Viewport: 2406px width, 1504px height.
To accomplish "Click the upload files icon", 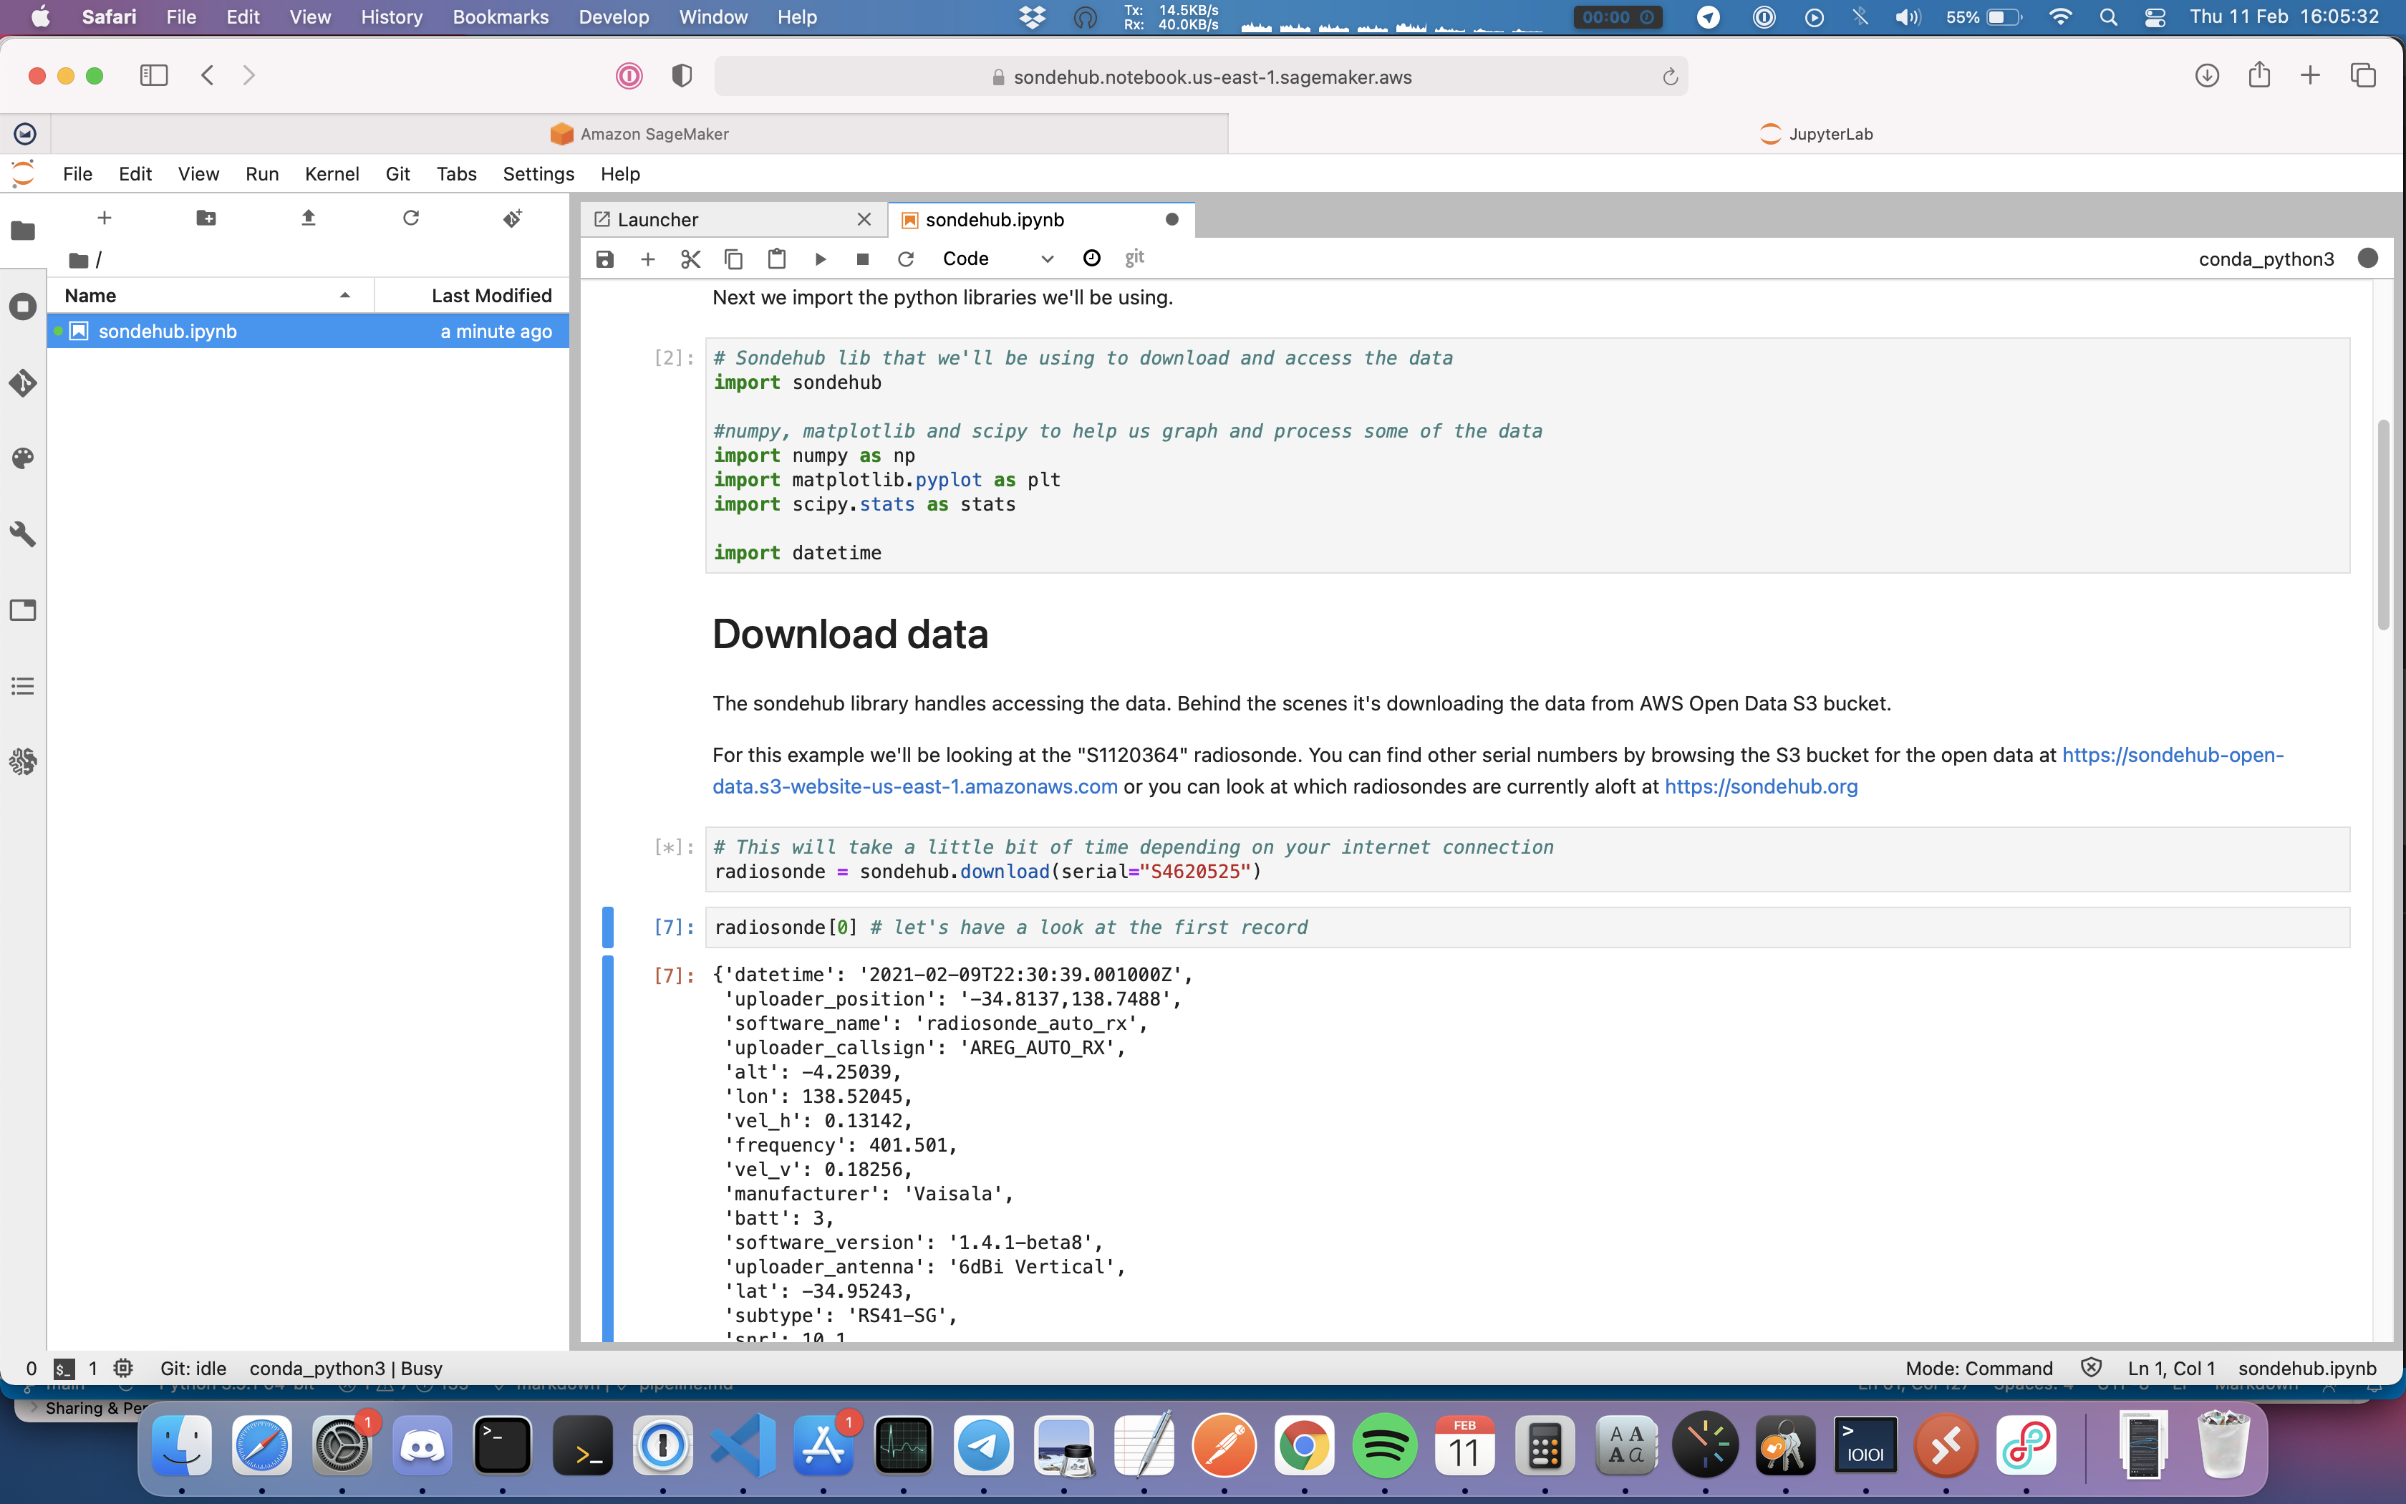I will [x=308, y=218].
